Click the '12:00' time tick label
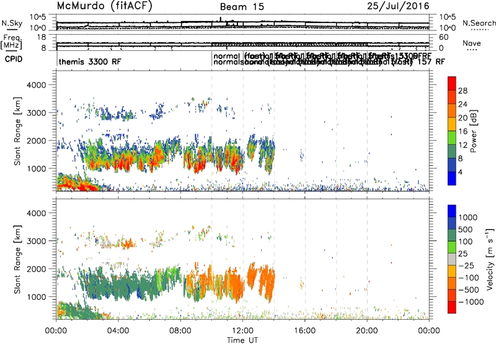 pos(242,331)
